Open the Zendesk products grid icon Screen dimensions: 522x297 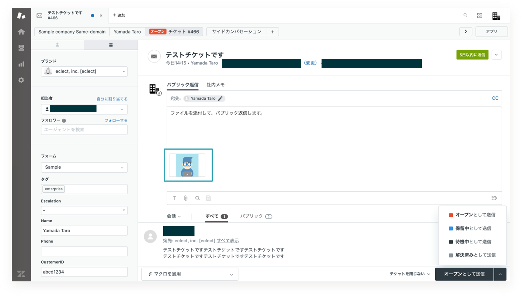point(480,16)
